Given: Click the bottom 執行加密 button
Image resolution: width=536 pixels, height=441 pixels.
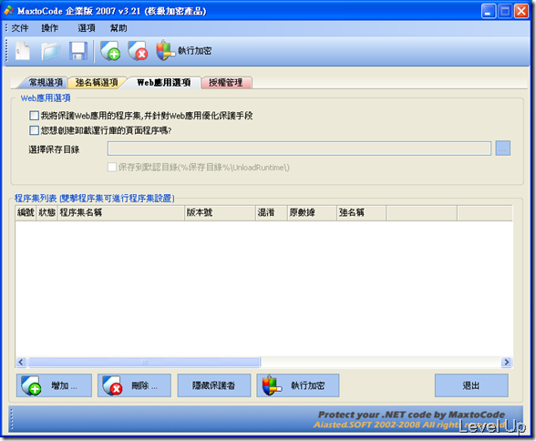Looking at the screenshot, I should click(298, 385).
